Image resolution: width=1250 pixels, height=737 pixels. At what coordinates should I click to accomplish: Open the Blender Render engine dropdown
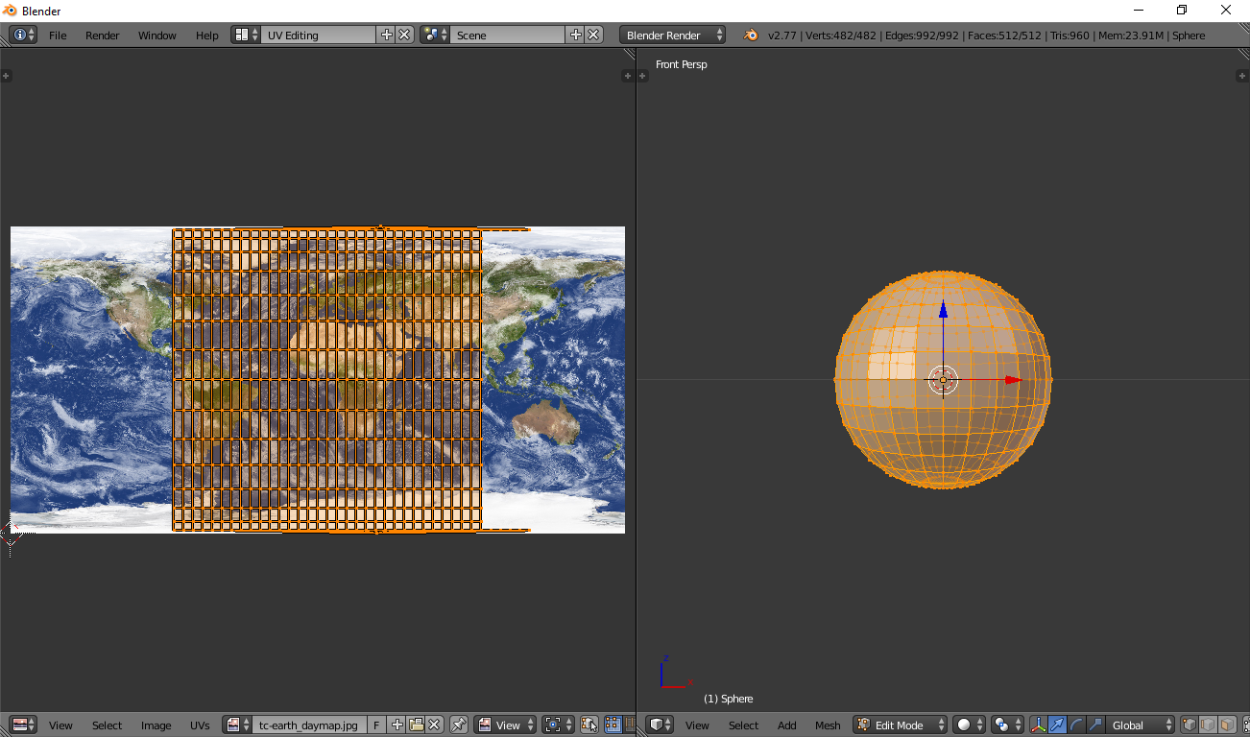[672, 36]
